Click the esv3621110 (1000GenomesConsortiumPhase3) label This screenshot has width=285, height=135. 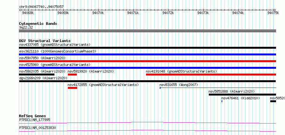(57, 51)
